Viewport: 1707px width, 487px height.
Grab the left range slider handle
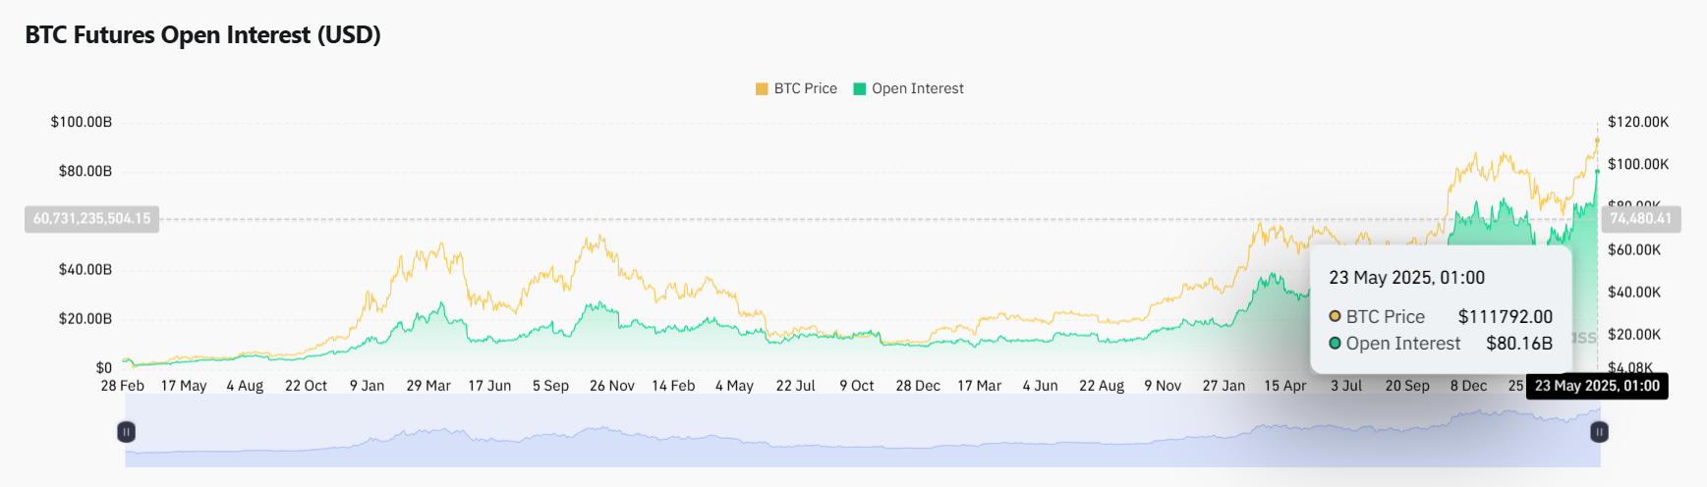click(x=127, y=431)
